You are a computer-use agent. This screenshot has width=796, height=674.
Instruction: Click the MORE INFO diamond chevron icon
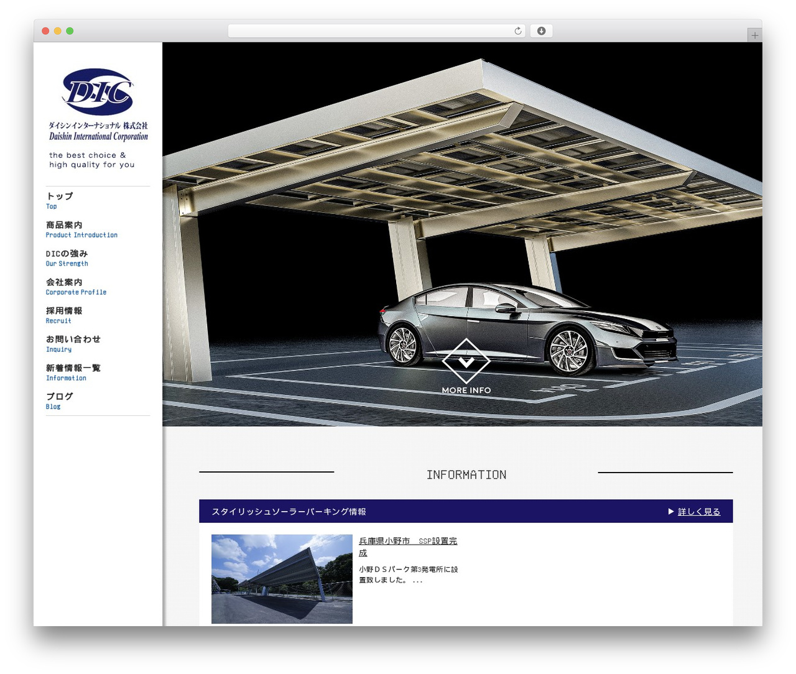pyautogui.click(x=466, y=361)
